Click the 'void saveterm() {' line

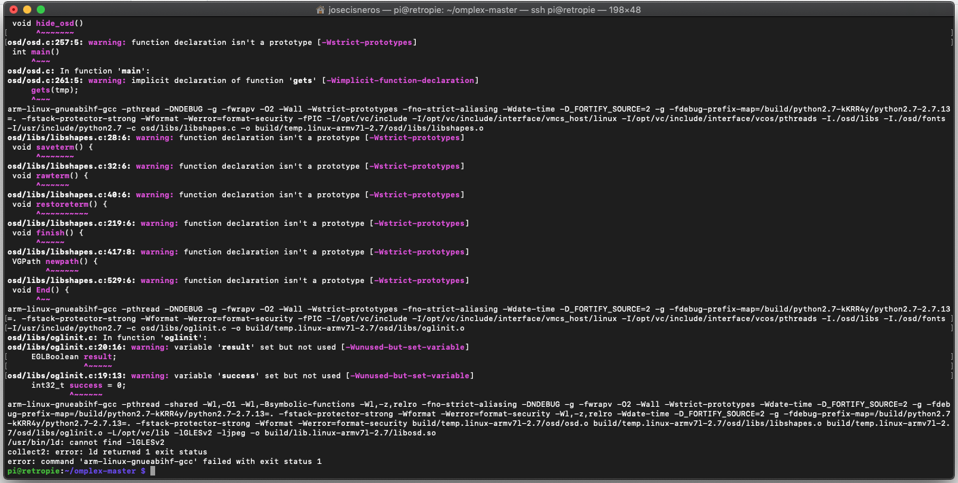tap(52, 147)
